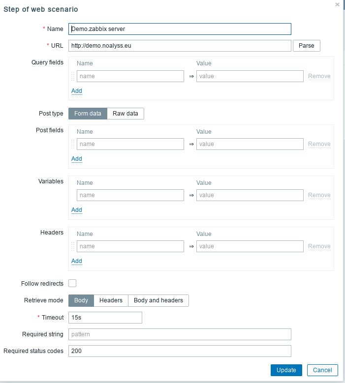Set retrieve mode to Body and headers

click(158, 300)
